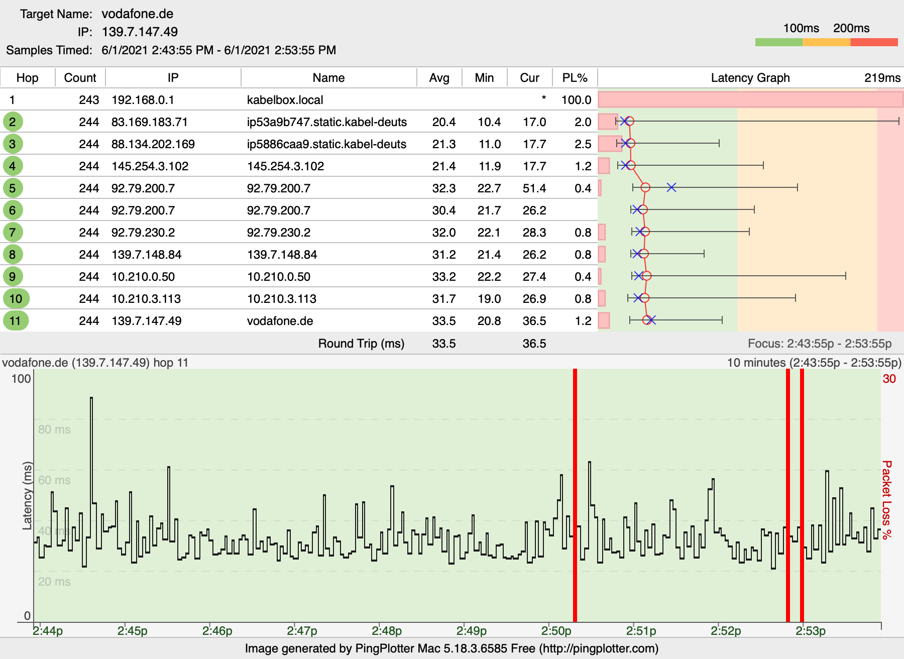Click the red 200ms legend color segment

click(x=874, y=42)
